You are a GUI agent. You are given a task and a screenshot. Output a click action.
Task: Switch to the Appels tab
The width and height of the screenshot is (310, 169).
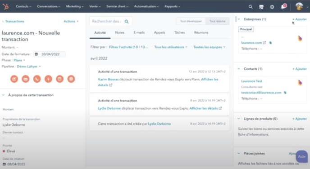[160, 32]
